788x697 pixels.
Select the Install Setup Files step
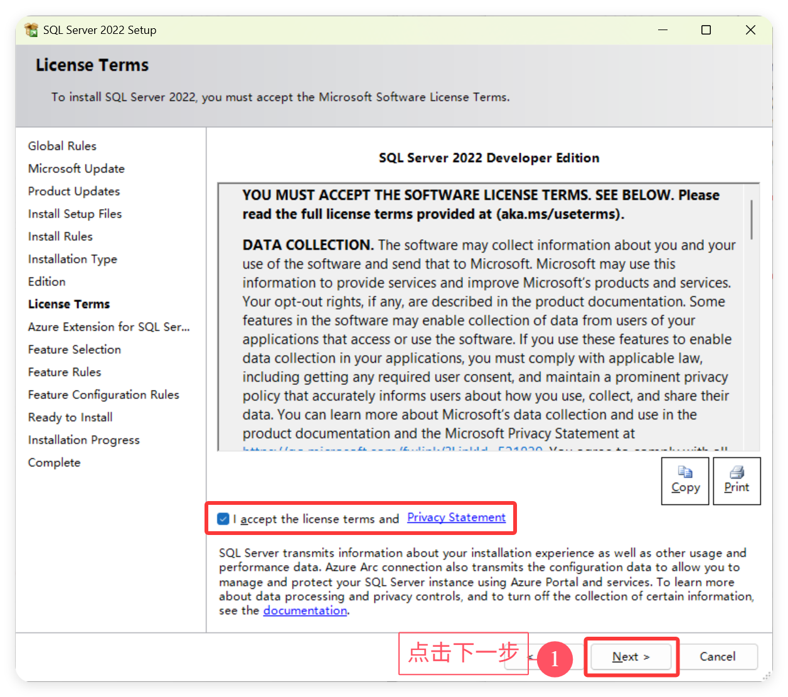75,213
